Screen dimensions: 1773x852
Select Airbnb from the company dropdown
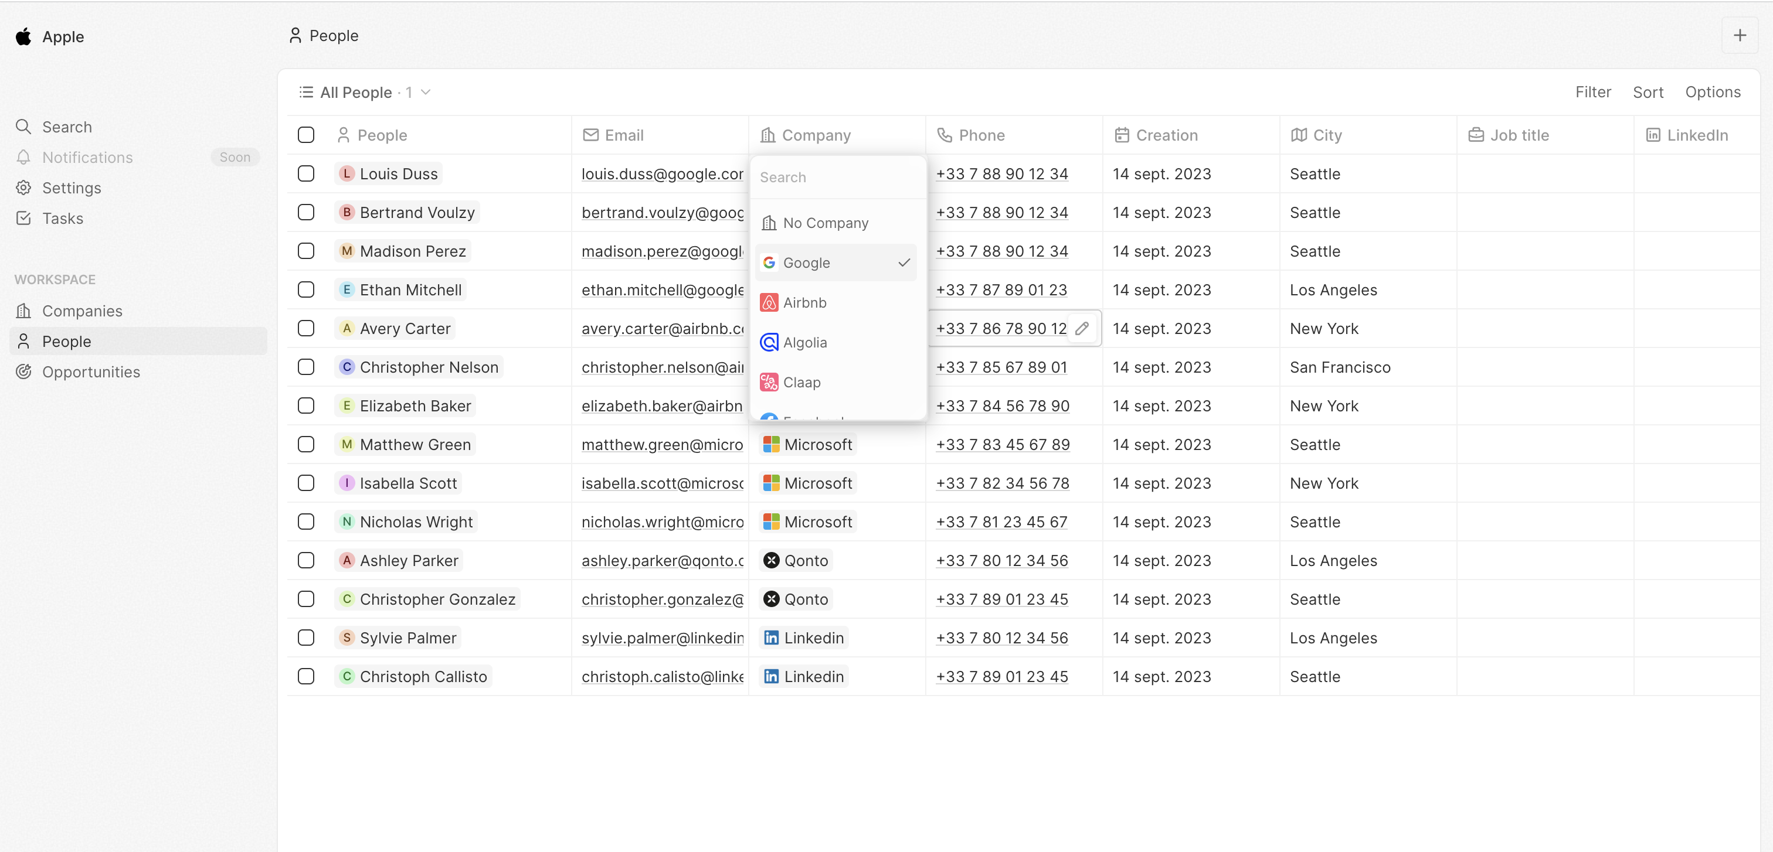[x=805, y=302]
